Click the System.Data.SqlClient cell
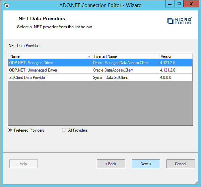 pos(126,78)
